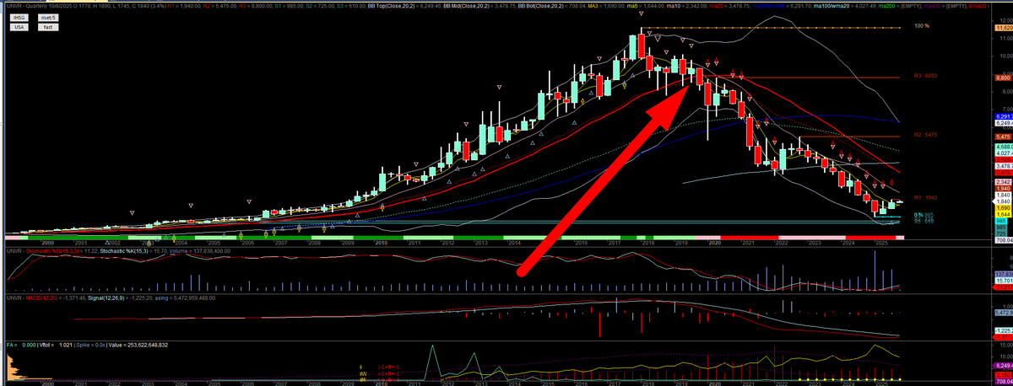Select the 'UNVR - Quarterly' chart title text
Viewport: 1013px width, 386px height.
tap(26, 6)
